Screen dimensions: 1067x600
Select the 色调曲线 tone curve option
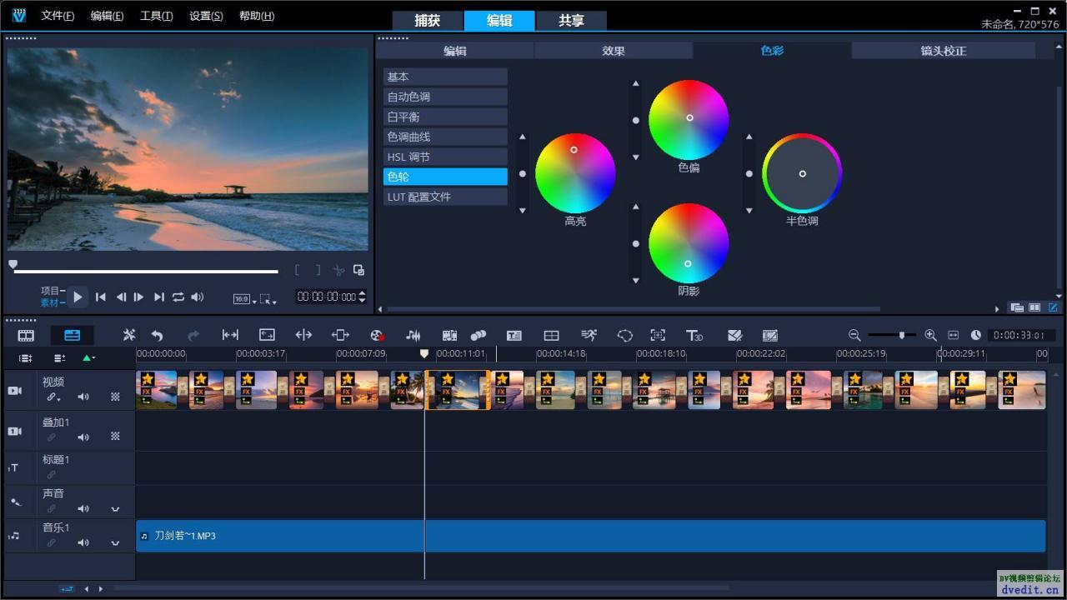(445, 137)
